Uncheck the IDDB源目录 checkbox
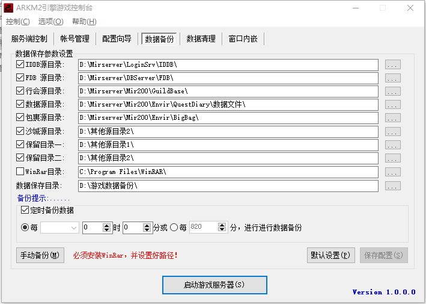 [x=20, y=64]
